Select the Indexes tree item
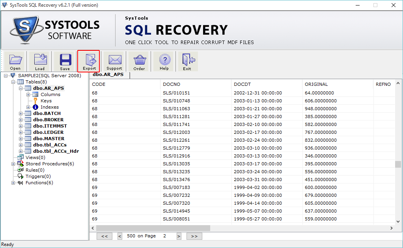Image resolution: width=403 pixels, height=248 pixels. pos(49,107)
